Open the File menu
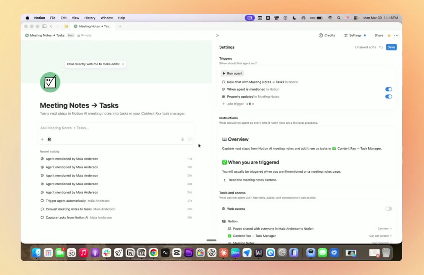The width and height of the screenshot is (424, 275). click(53, 18)
